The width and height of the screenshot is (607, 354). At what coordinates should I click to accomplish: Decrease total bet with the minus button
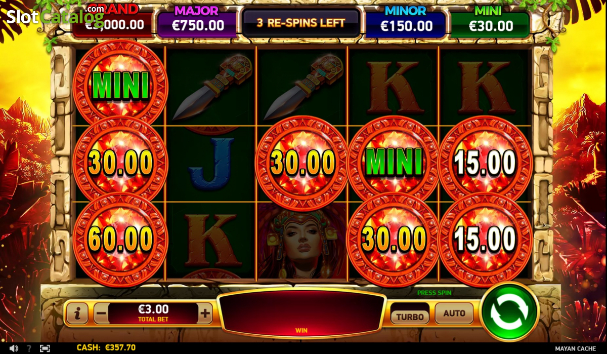[101, 314]
